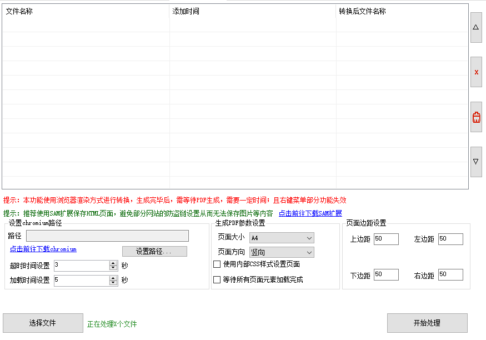Viewport: 486px width, 340px height.
Task: Edit the 右边距 right margin value
Action: (450, 274)
